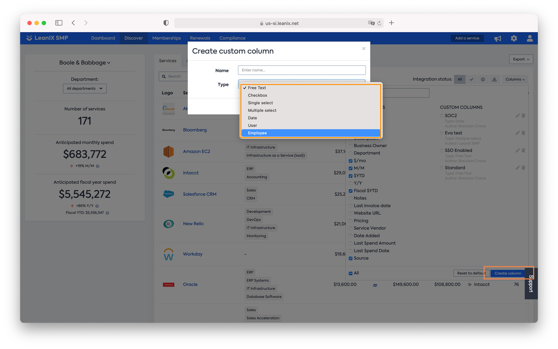Image resolution: width=558 pixels, height=349 pixels.
Task: Switch to the Services tab
Action: (x=168, y=61)
